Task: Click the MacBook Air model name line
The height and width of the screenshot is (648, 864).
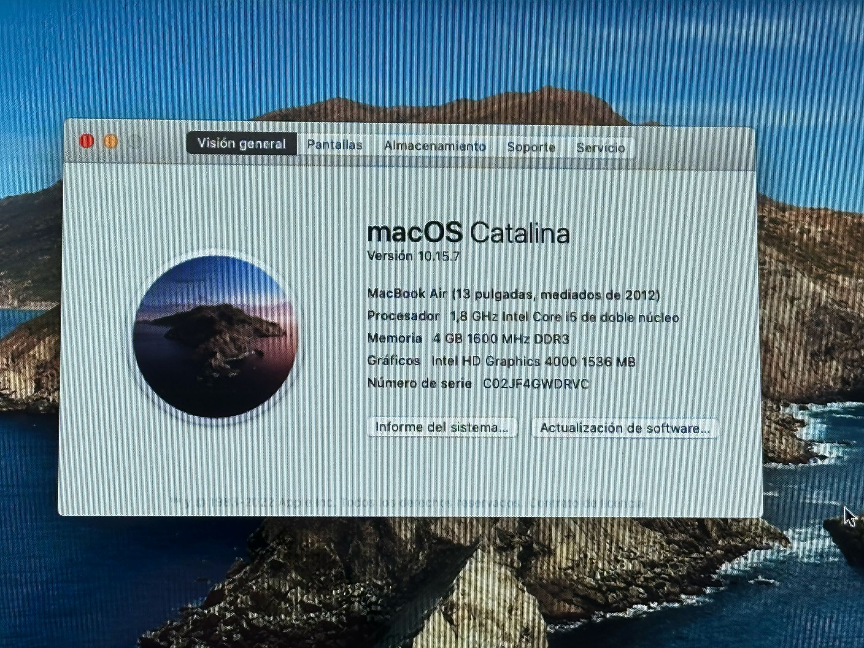Action: click(513, 294)
